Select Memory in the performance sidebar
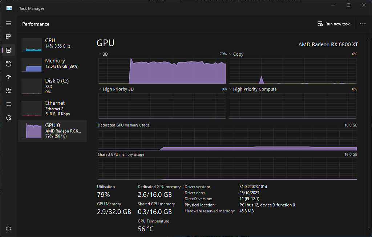This screenshot has width=372, height=237. (x=52, y=63)
